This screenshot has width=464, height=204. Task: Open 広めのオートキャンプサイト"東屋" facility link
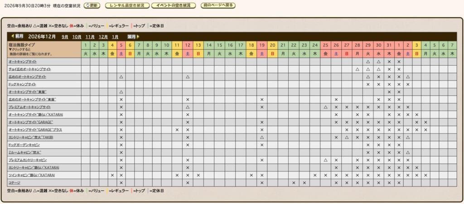point(33,100)
